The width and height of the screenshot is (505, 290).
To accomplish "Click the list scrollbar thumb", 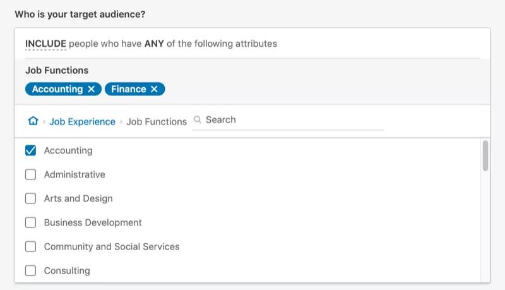I will [x=485, y=155].
